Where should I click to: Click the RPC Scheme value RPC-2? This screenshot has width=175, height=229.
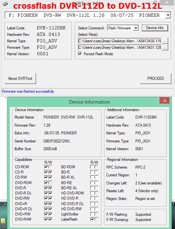click(x=140, y=167)
